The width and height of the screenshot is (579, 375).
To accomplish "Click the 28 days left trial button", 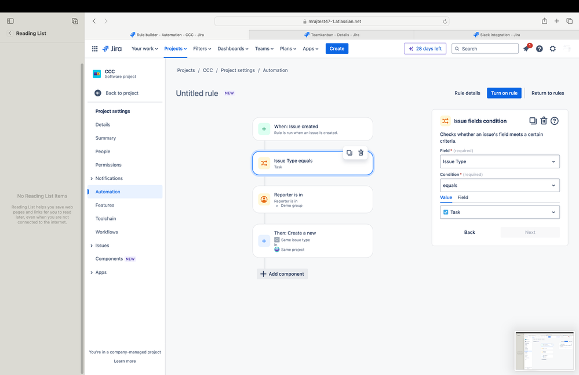I will pyautogui.click(x=425, y=48).
